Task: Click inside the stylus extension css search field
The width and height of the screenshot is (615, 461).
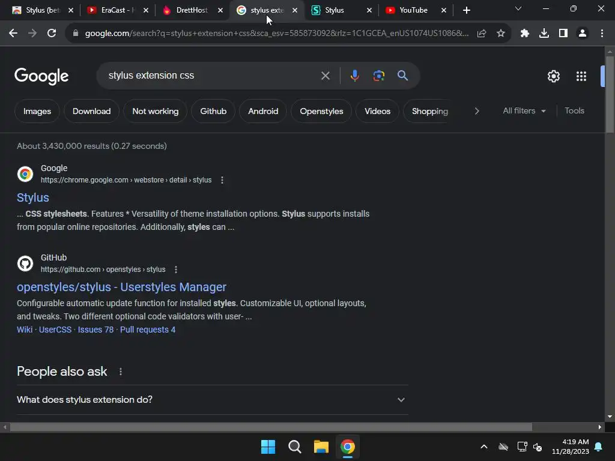Action: pyautogui.click(x=212, y=76)
